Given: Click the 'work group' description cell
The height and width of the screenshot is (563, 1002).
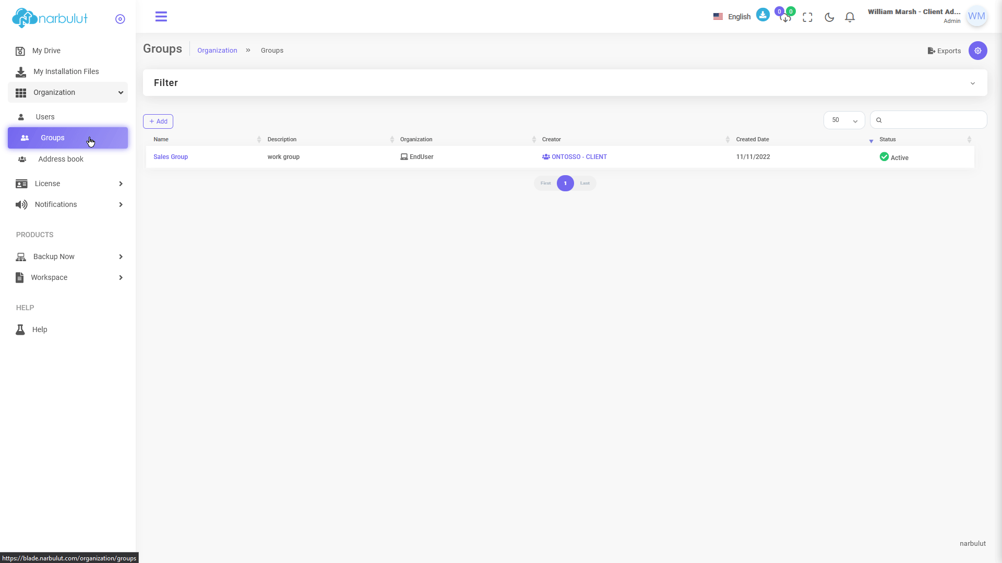Looking at the screenshot, I should (283, 157).
